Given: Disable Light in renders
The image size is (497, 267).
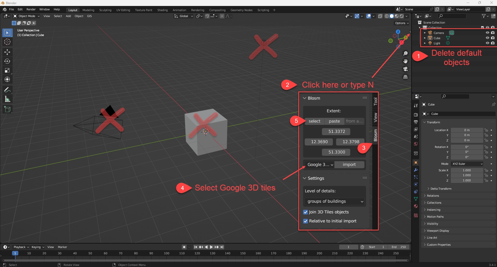Looking at the screenshot, I should [493, 43].
